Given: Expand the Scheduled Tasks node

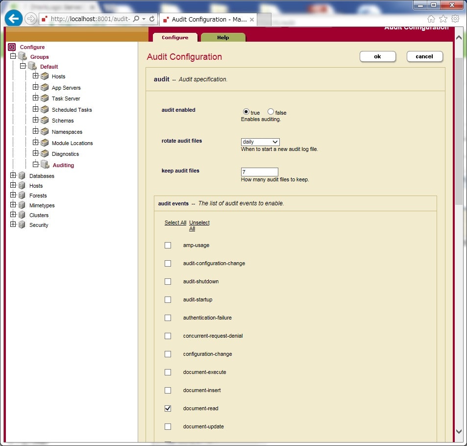Looking at the screenshot, I should (35, 109).
